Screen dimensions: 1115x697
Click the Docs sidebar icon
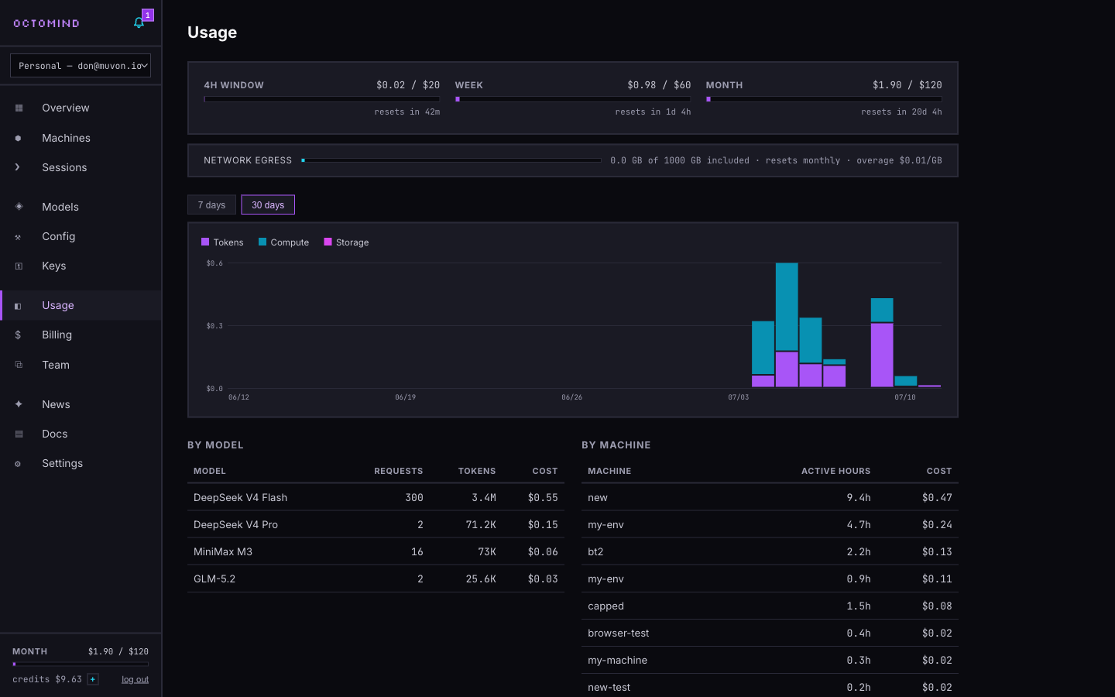[19, 434]
